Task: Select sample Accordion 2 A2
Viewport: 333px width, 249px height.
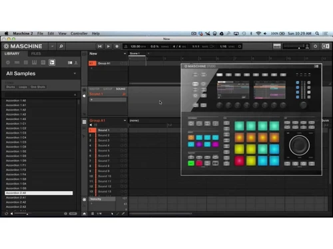Action: (39, 203)
